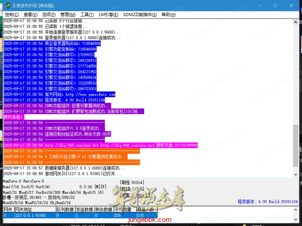Open the SDM2功能插件(S) menu
302x226 pixels.
coord(140,15)
